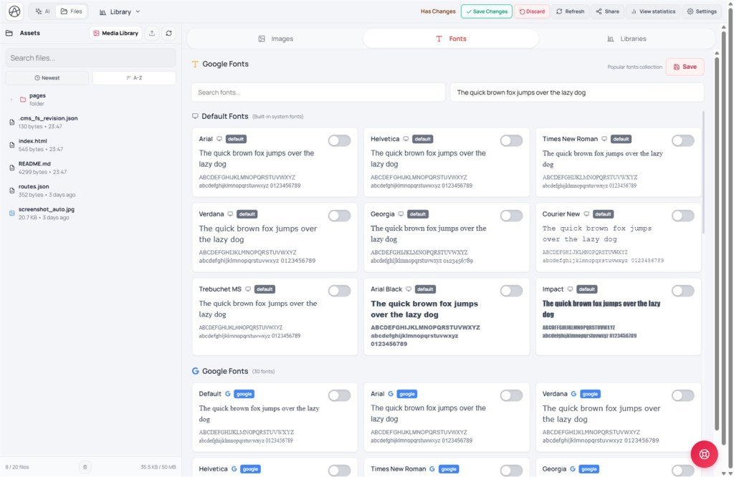
Task: Switch to the AI mode
Action: click(42, 11)
